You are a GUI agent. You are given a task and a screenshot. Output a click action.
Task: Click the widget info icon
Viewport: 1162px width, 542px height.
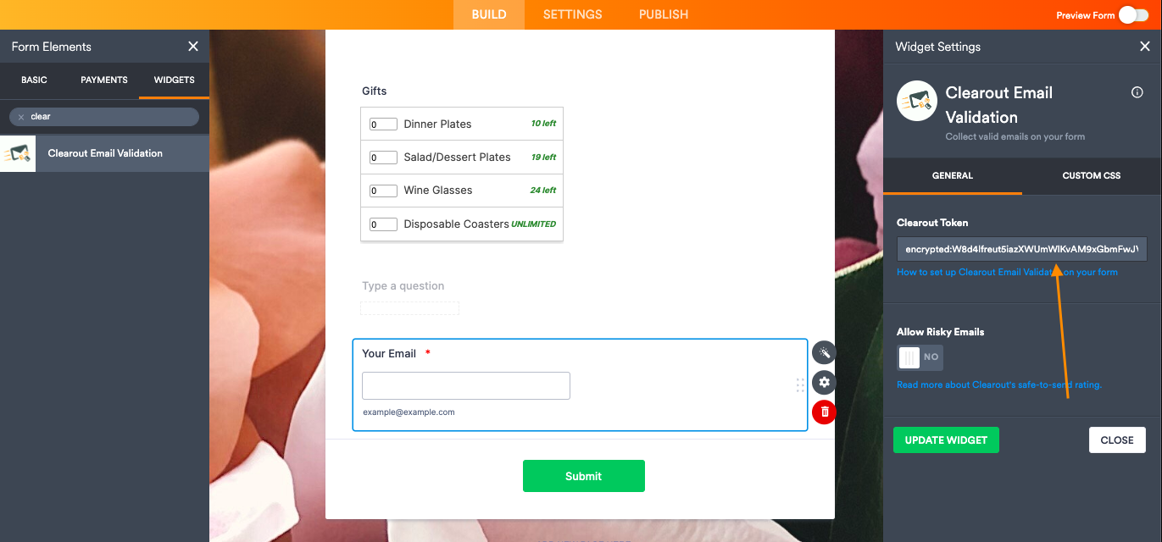[1137, 92]
